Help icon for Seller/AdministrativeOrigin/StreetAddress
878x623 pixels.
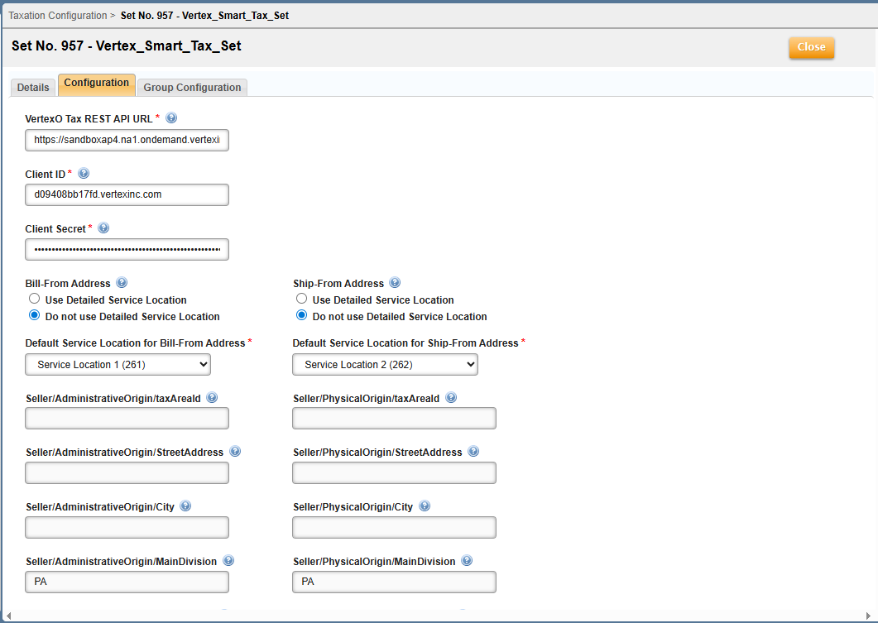point(235,451)
